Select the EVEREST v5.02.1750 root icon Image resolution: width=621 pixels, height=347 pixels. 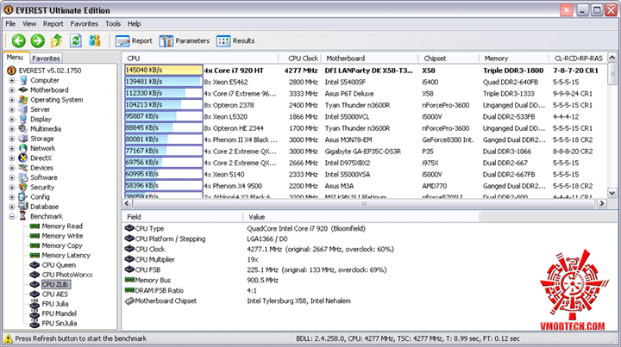(x=11, y=71)
